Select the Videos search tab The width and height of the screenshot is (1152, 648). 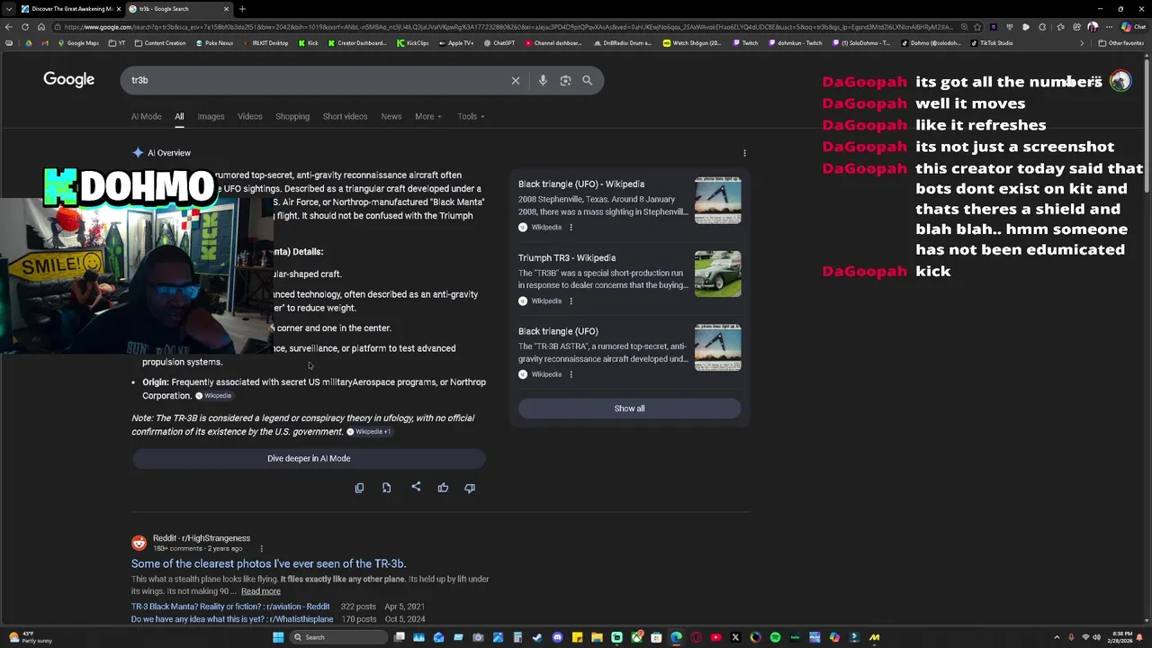tap(249, 116)
